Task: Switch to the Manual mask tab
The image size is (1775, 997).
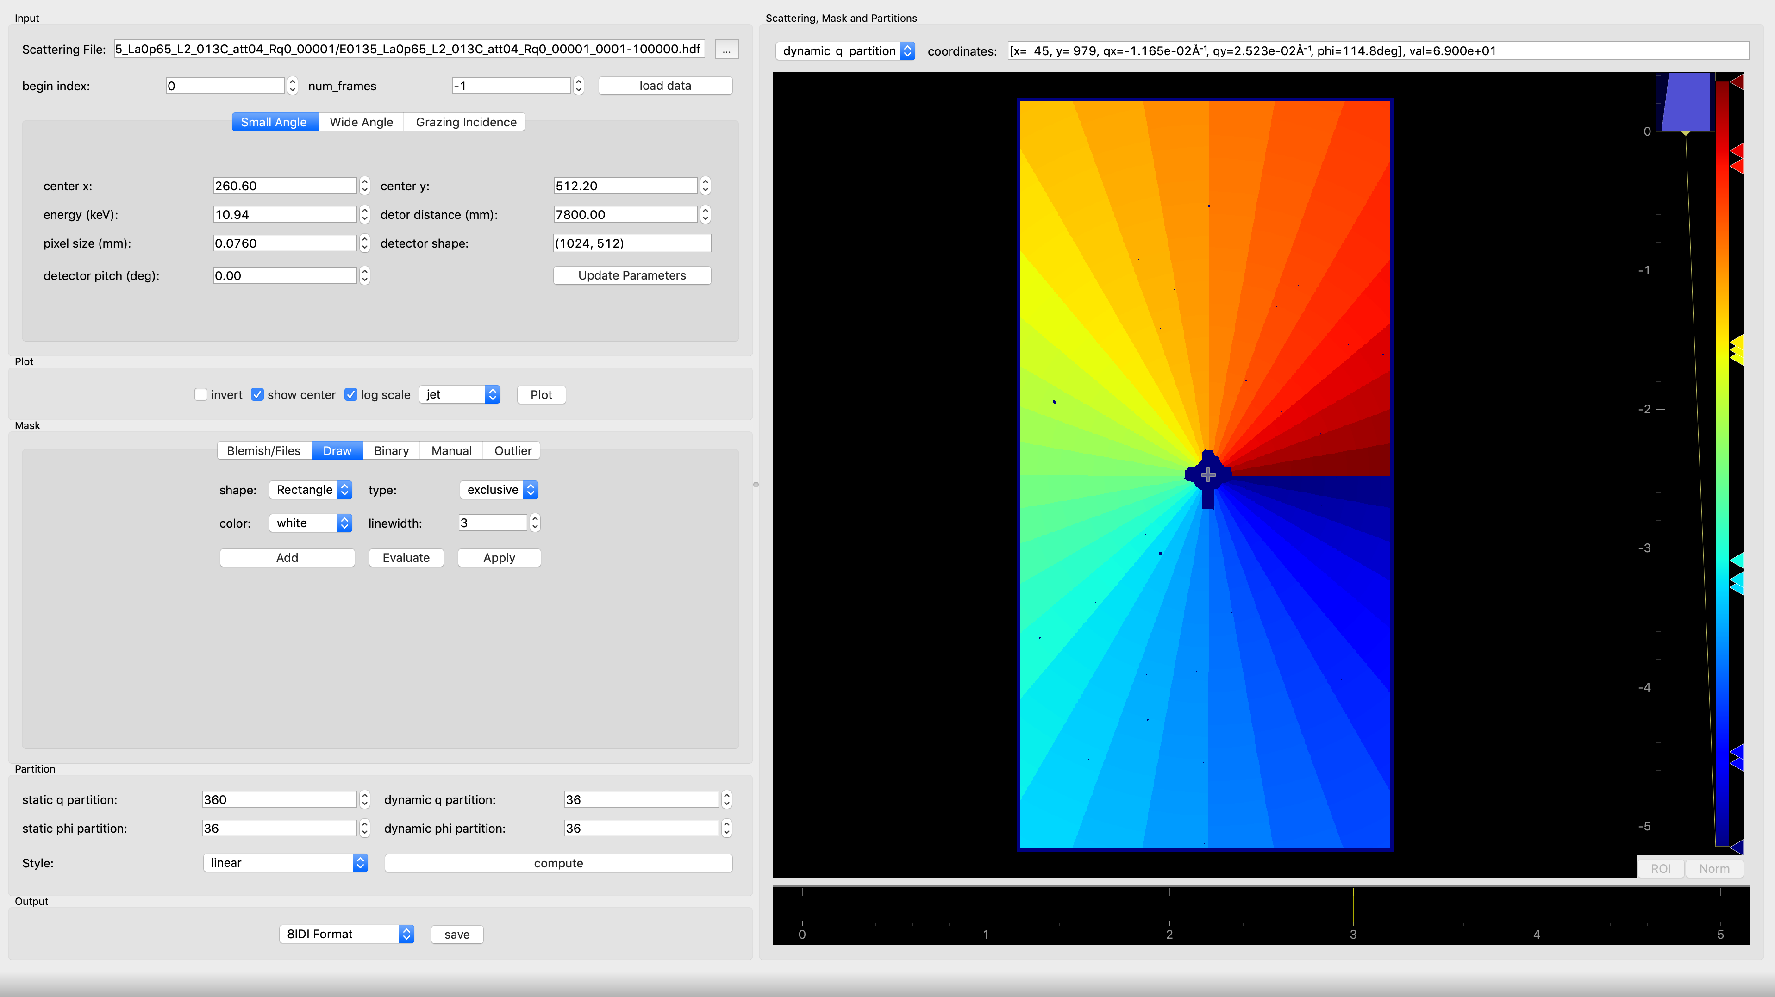Action: 451,450
